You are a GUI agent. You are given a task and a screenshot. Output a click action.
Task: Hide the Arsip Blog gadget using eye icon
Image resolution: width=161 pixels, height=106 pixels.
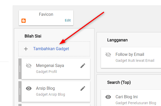[29, 88]
